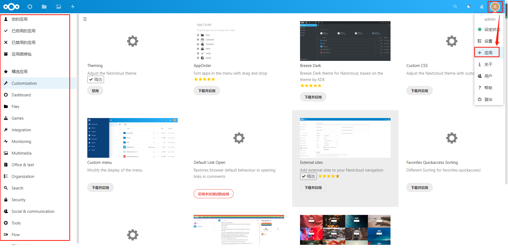
Task: Open Dashboard from the top bar circle icon
Action: coord(30,7)
